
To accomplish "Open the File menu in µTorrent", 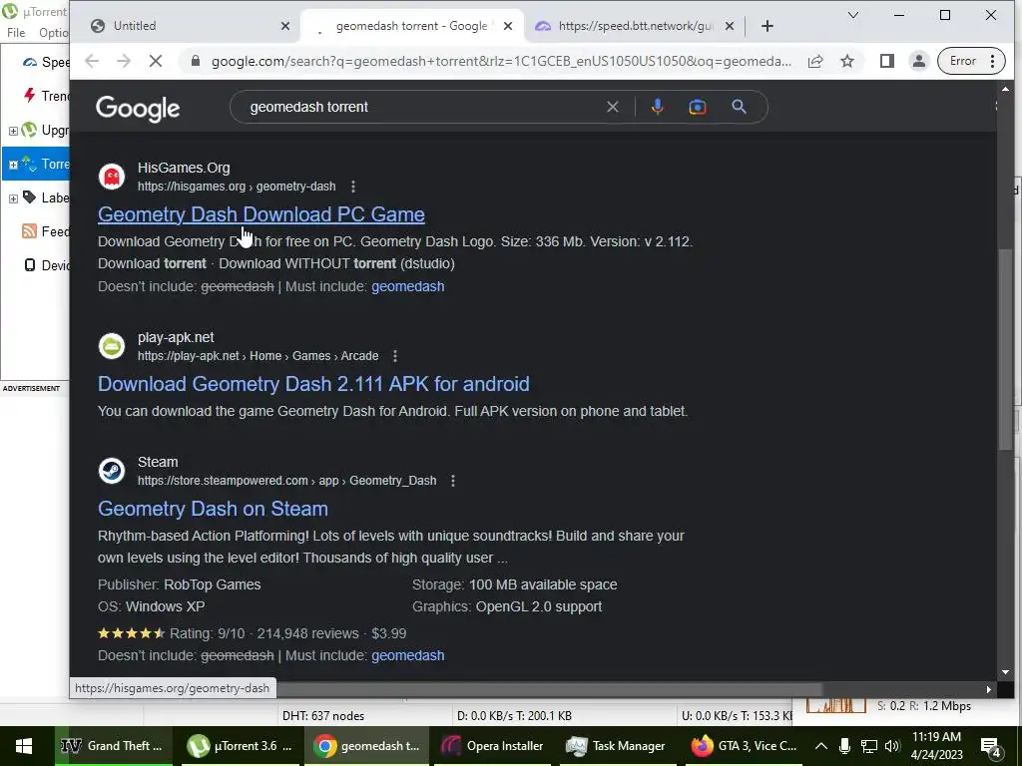I will (x=16, y=33).
